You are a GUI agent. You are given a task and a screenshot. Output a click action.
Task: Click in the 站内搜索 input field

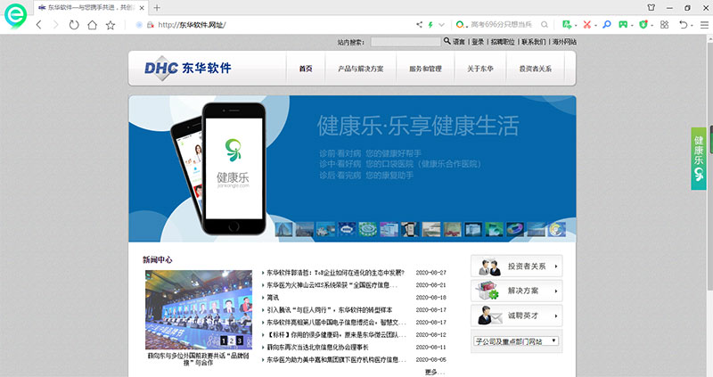pyautogui.click(x=405, y=41)
